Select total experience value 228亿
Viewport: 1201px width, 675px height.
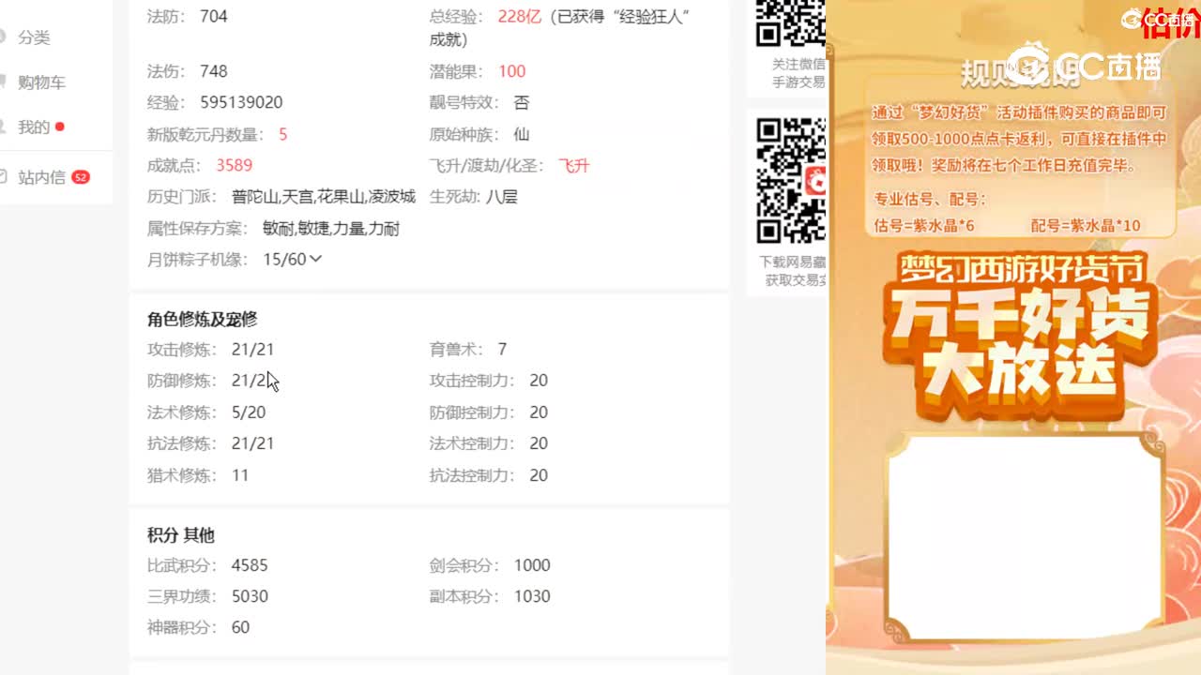[520, 16]
